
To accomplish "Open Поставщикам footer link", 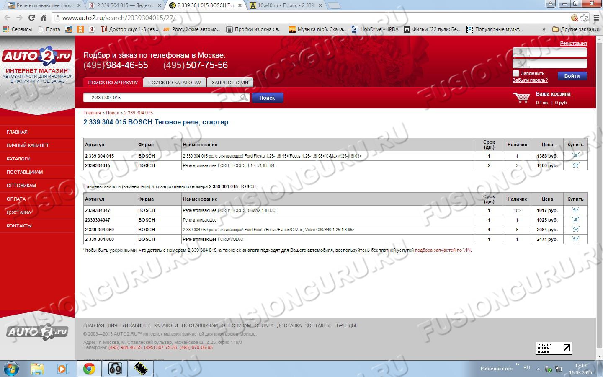I will coord(200,325).
